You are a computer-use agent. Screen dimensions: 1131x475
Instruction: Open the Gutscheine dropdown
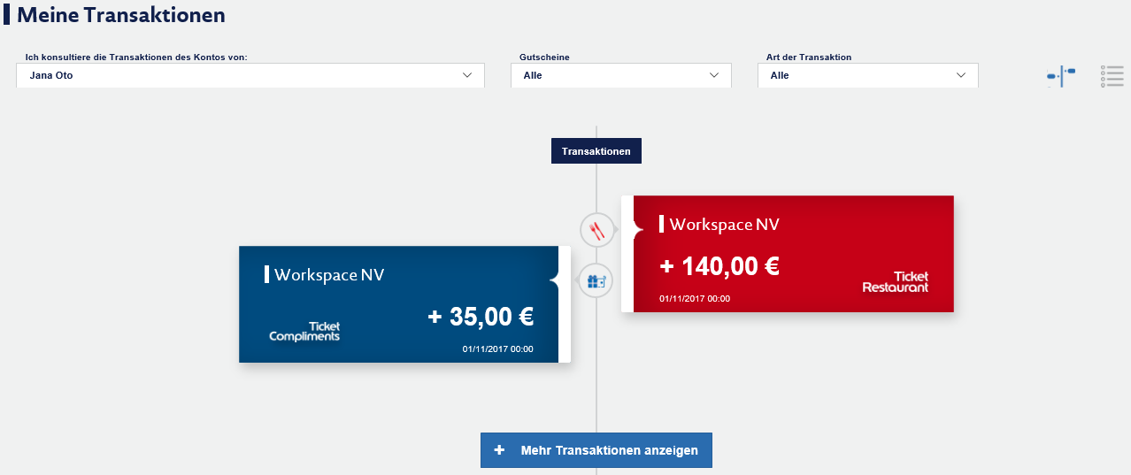621,75
